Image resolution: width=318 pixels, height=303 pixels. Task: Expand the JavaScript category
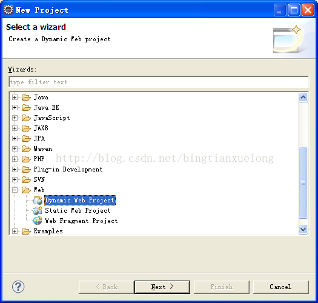point(15,118)
